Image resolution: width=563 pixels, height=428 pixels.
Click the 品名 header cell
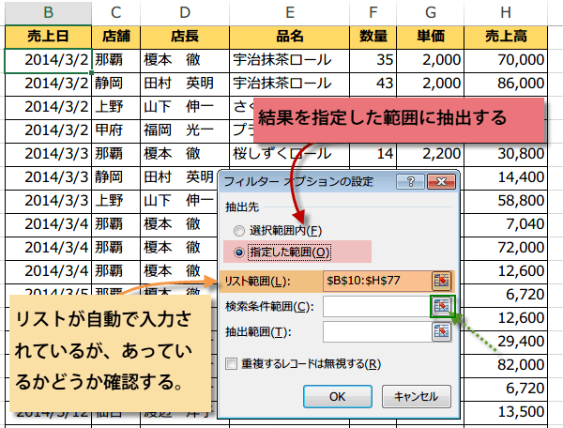coord(289,37)
